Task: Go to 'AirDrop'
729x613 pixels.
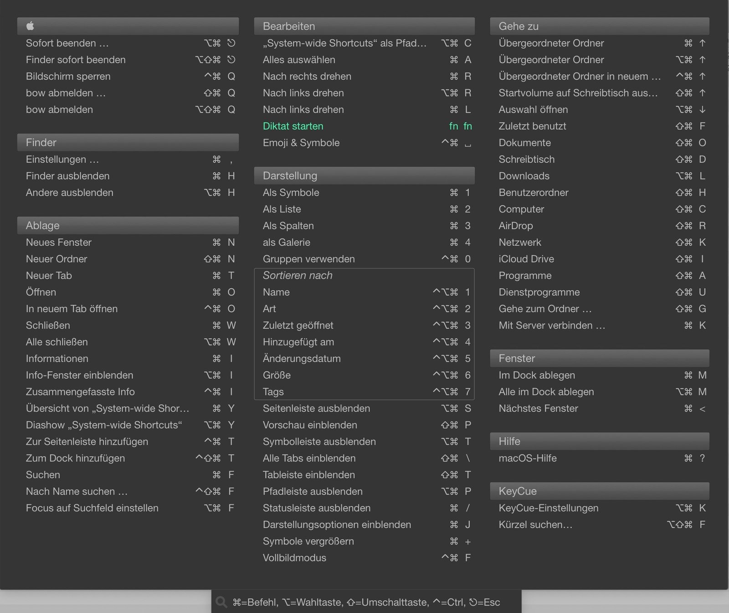Action: point(600,226)
